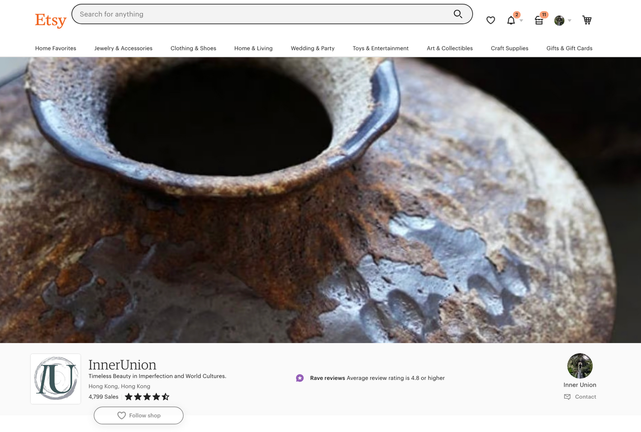Click the Contact link
Viewport: 641px width, 432px height.
(585, 397)
